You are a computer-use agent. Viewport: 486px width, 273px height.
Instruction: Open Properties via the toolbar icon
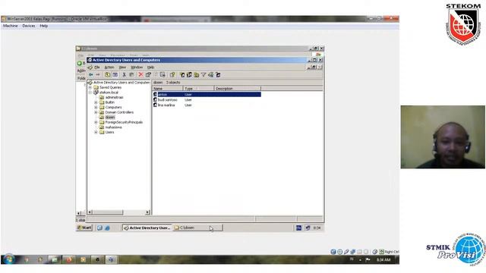[148, 75]
